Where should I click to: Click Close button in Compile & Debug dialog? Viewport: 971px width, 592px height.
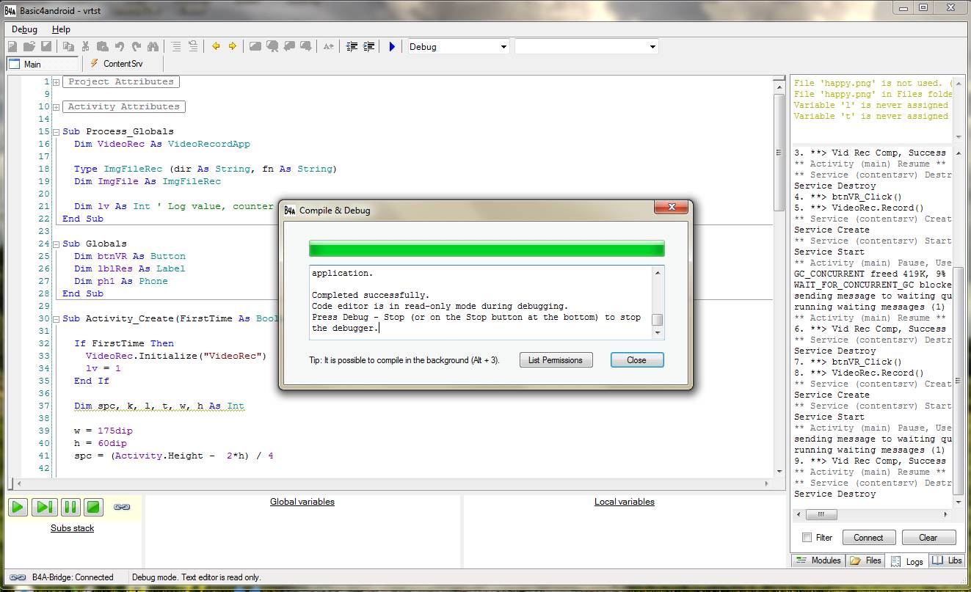637,360
